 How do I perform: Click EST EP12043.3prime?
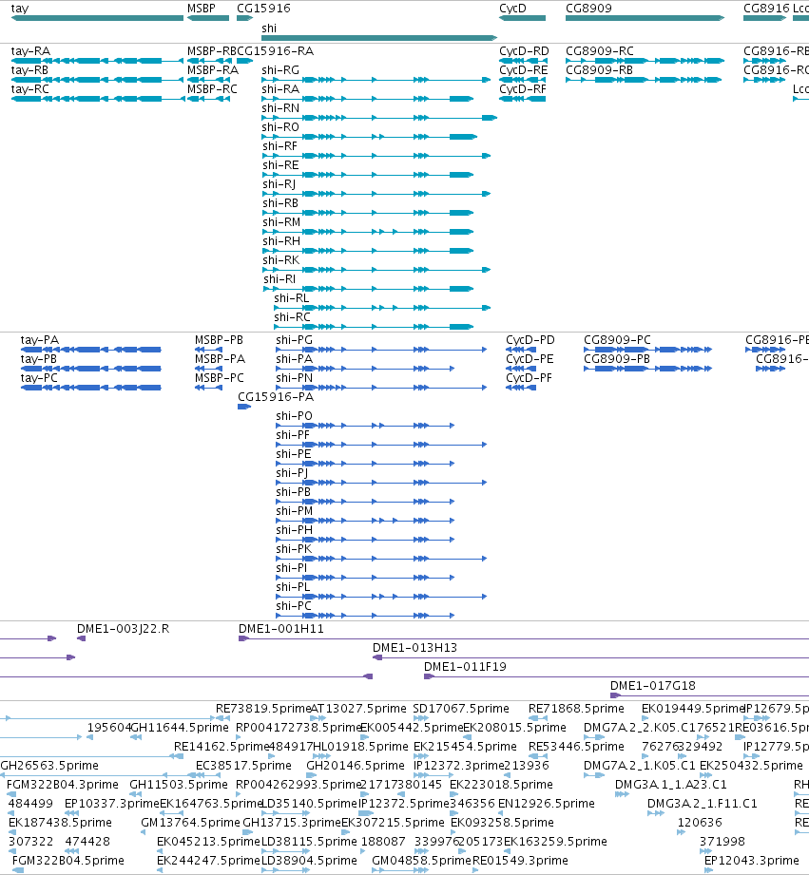pos(752,861)
